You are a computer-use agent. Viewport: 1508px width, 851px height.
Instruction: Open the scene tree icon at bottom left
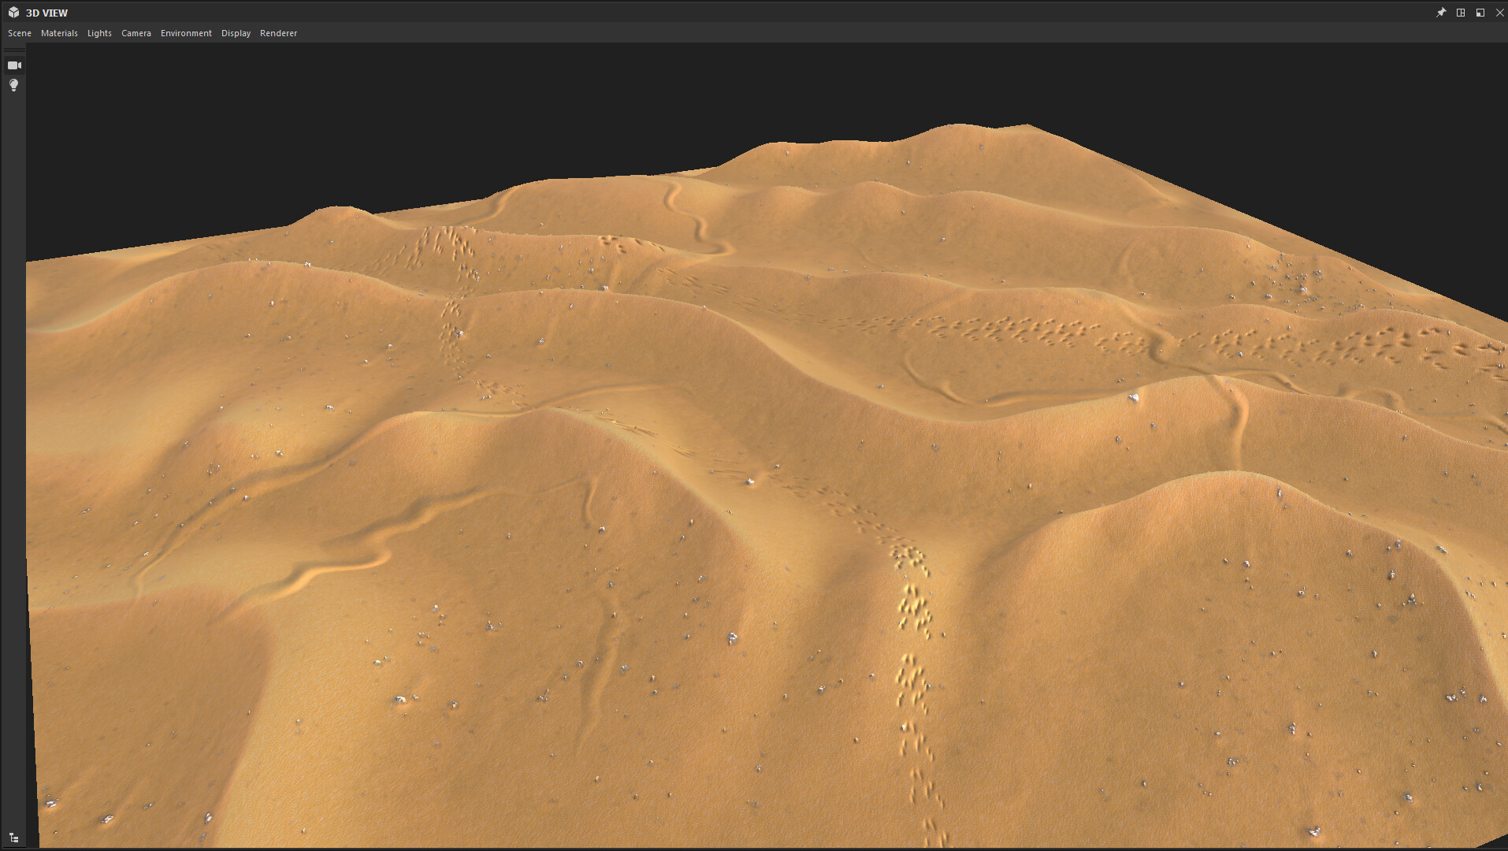coord(13,838)
